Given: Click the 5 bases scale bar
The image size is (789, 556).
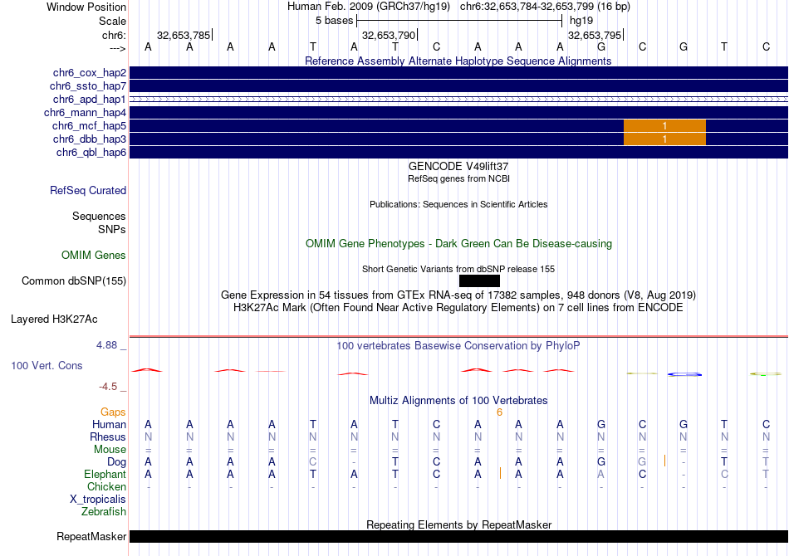Looking at the screenshot, I should click(459, 21).
